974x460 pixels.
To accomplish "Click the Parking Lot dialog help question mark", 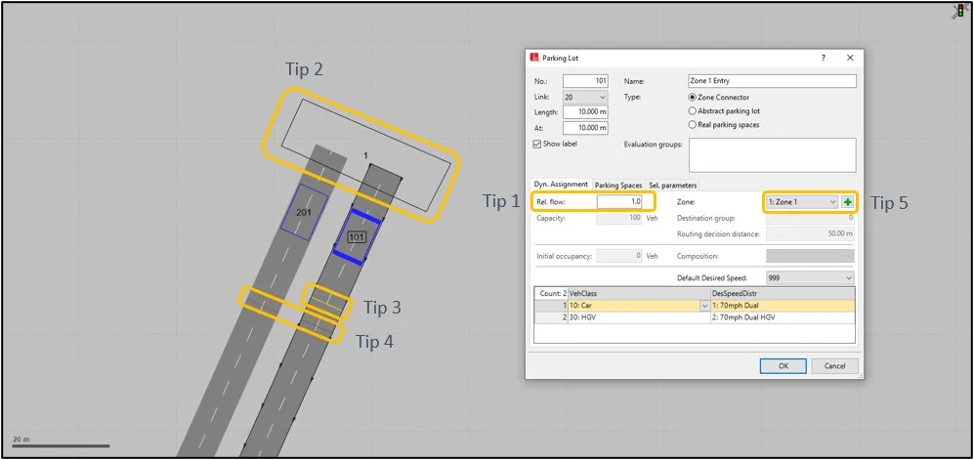I will pyautogui.click(x=824, y=58).
